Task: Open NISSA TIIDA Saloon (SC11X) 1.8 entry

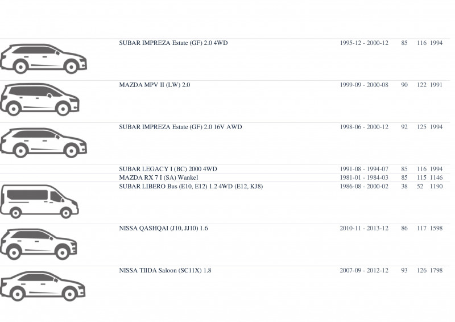Action: (165, 270)
